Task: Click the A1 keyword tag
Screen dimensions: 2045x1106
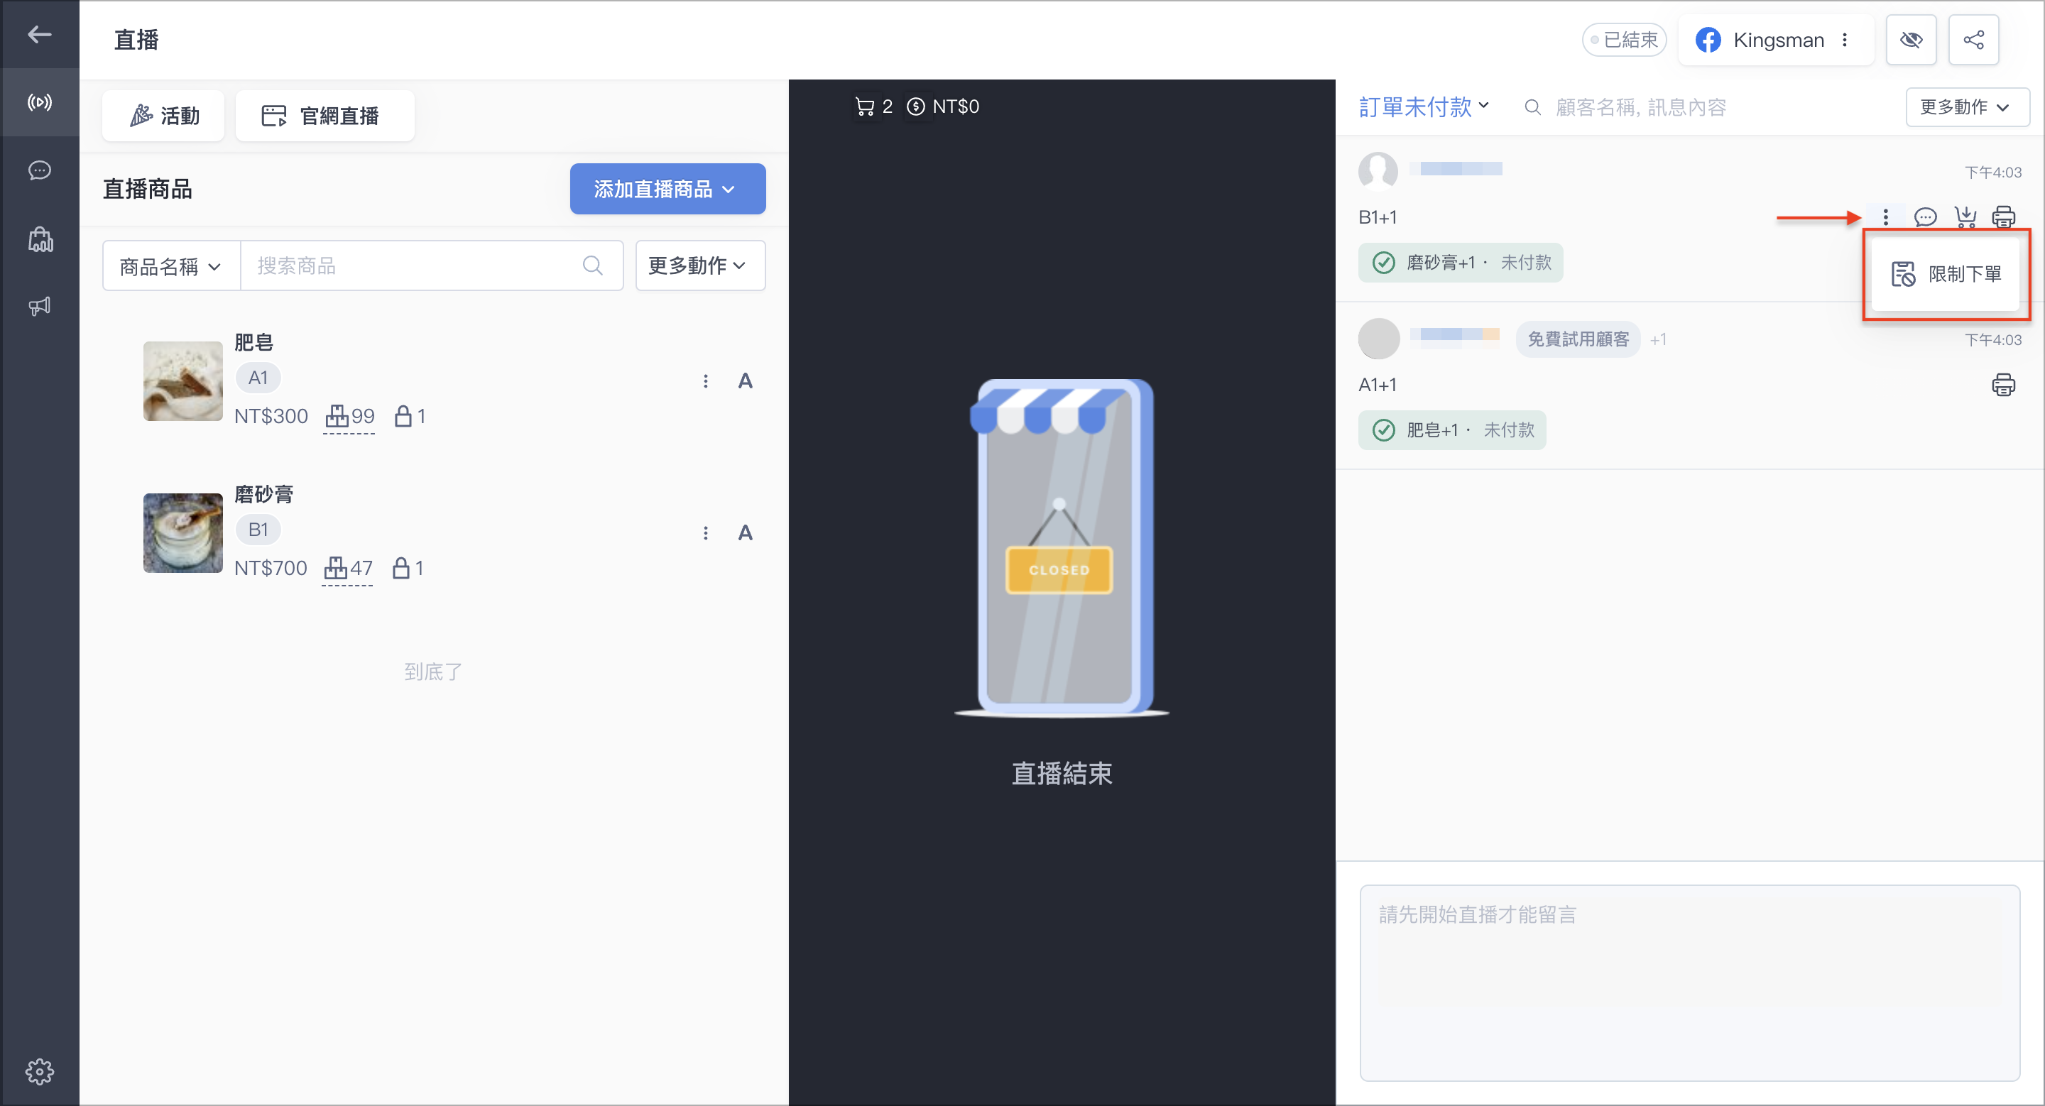Action: [258, 378]
